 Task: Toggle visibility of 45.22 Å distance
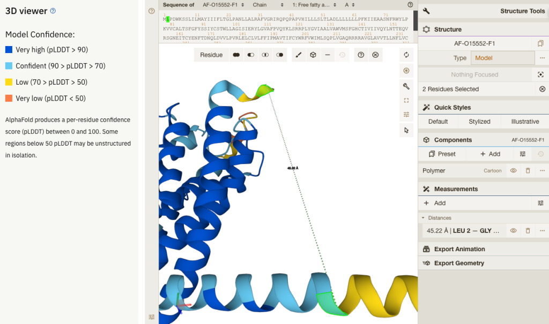(x=513, y=231)
